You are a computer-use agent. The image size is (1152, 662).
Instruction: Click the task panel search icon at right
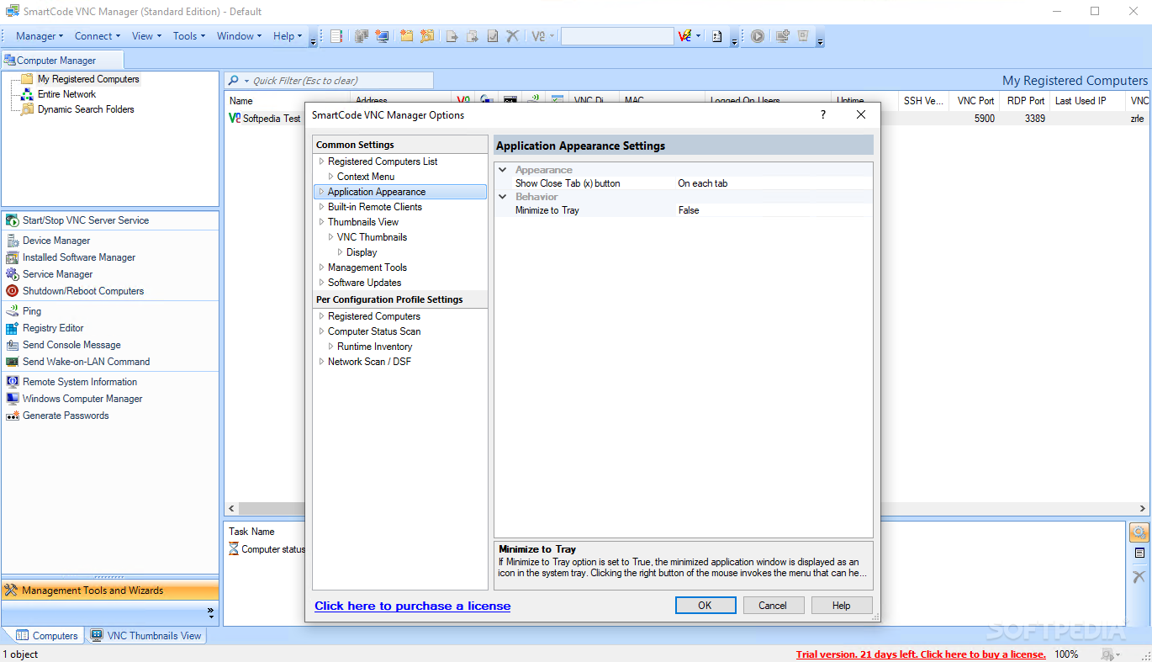point(1139,532)
